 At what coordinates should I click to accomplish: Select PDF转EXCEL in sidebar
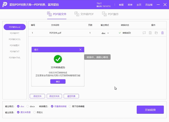click(15, 39)
